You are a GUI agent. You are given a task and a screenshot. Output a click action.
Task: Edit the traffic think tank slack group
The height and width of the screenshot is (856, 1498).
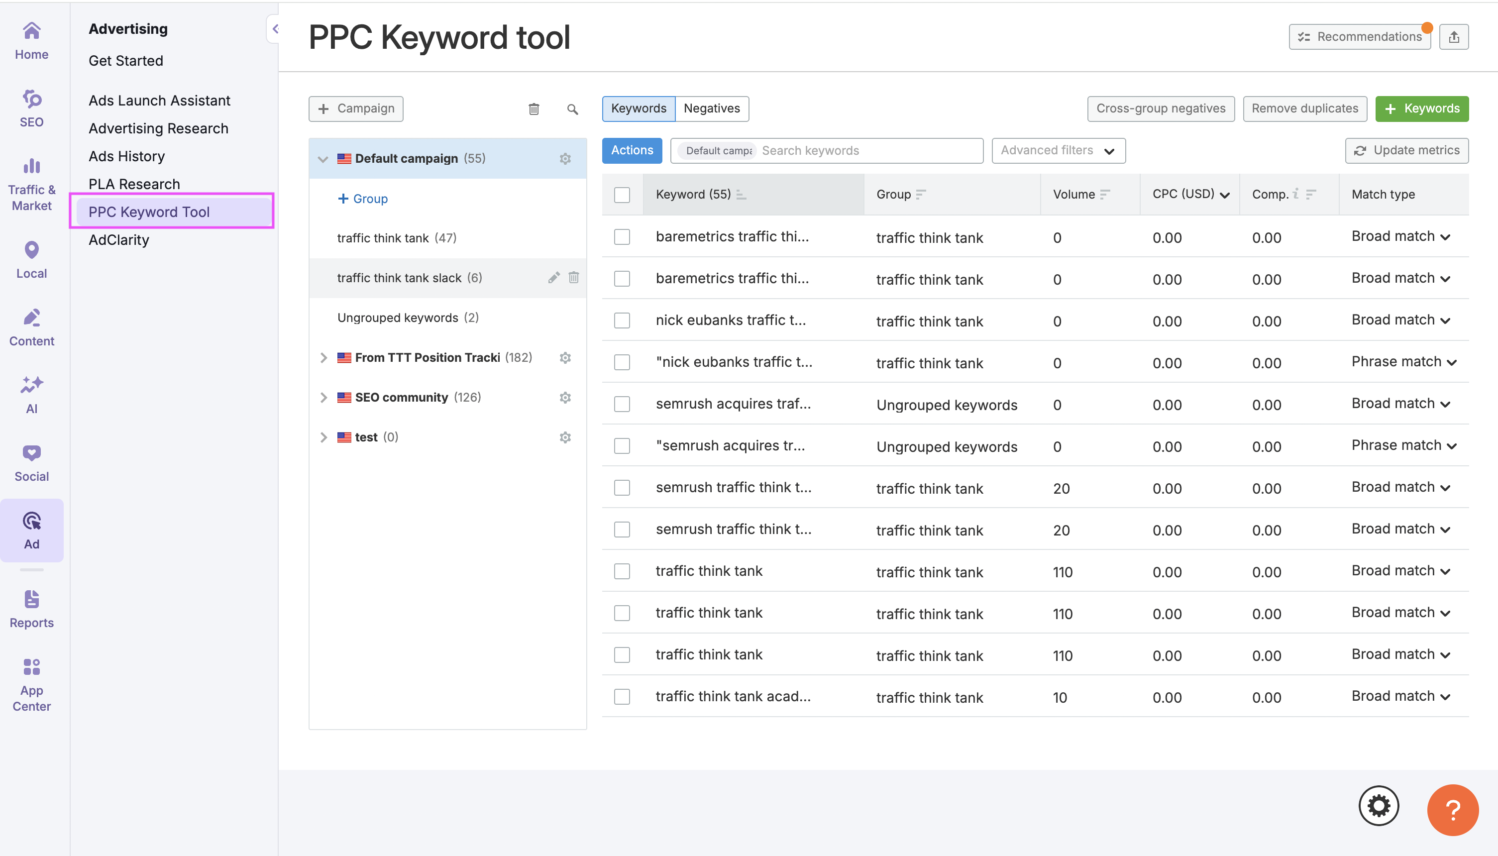(553, 278)
